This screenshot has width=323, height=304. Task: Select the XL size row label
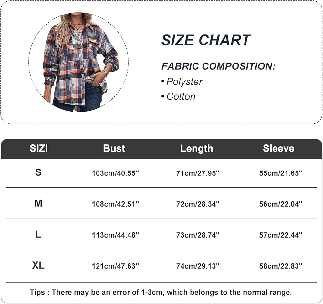(x=38, y=266)
